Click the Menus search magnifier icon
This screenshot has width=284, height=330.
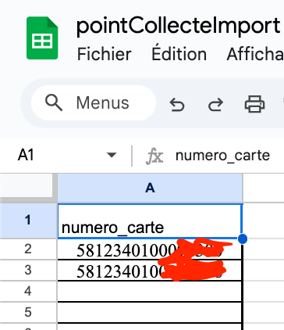[x=54, y=102]
